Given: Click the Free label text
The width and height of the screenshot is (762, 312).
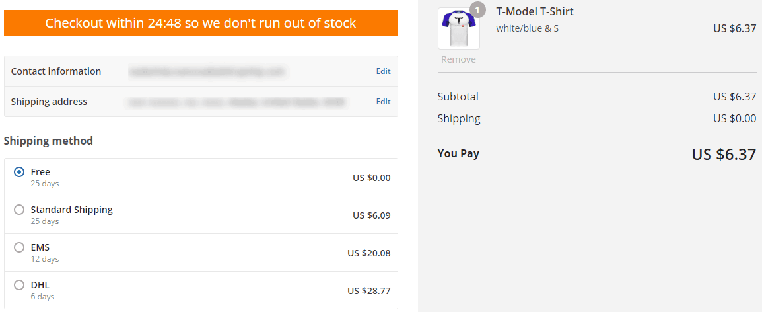Looking at the screenshot, I should (x=40, y=172).
